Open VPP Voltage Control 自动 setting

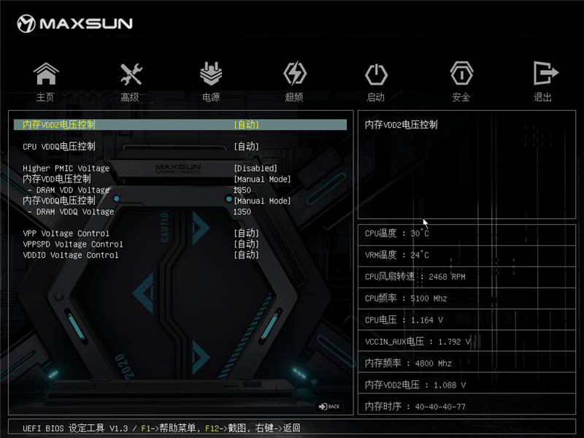[246, 233]
